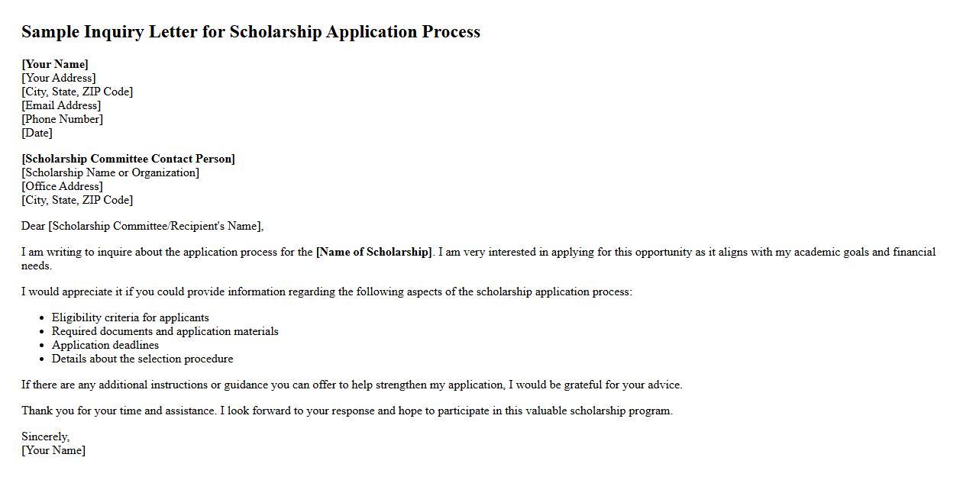Click the 'Sample Inquiry Letter' page heading

coord(250,32)
